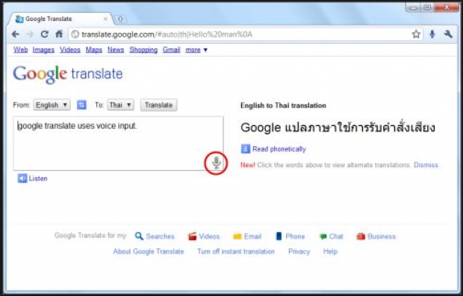Open the Videos link in top bar
Image resolution: width=463 pixels, height=296 pixels.
(x=70, y=50)
